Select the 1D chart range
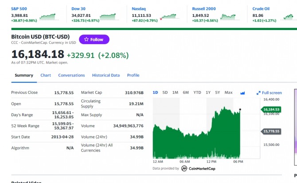Image resolution: width=297 pixels, height=183 pixels. (x=155, y=92)
